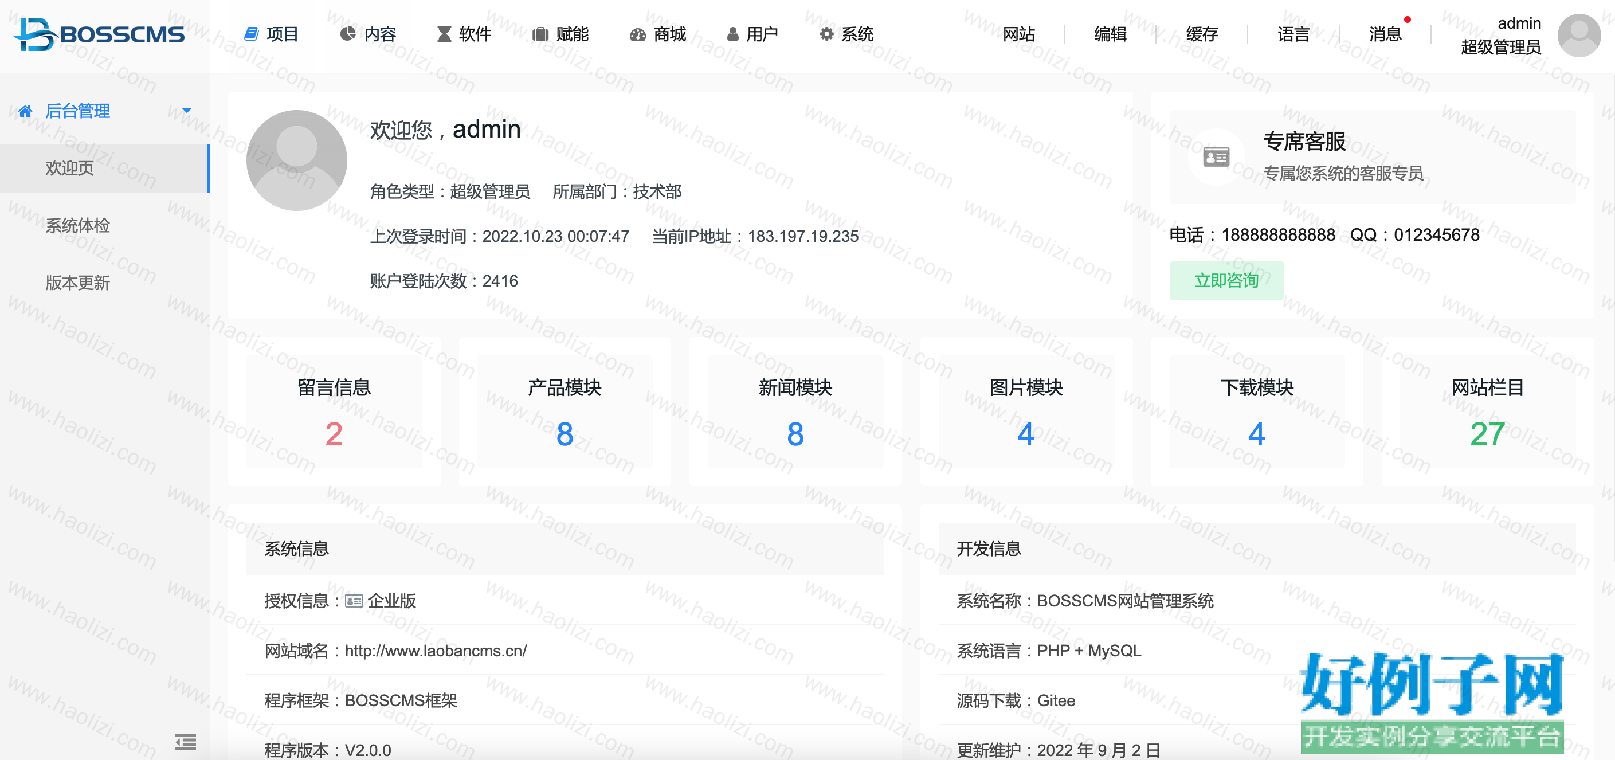Open the 项目 menu
This screenshot has height=760, width=1615.
pyautogui.click(x=271, y=34)
